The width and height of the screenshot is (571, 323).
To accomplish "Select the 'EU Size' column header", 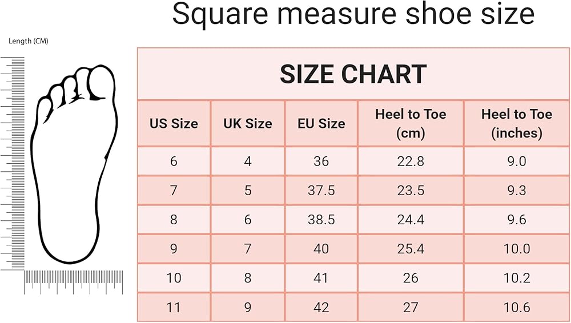I will point(321,123).
